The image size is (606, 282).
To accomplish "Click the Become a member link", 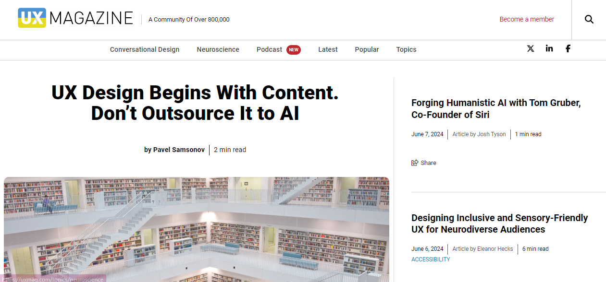I will 527,20.
